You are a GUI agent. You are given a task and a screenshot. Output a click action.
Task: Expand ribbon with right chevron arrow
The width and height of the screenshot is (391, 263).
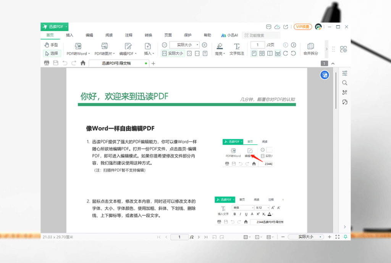pos(326,49)
